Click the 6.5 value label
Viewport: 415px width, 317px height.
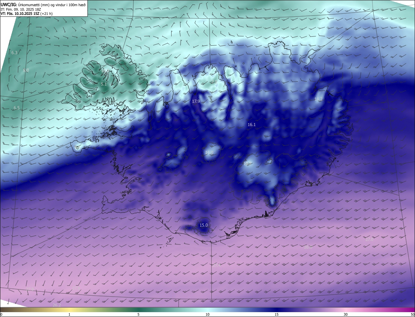17,108
